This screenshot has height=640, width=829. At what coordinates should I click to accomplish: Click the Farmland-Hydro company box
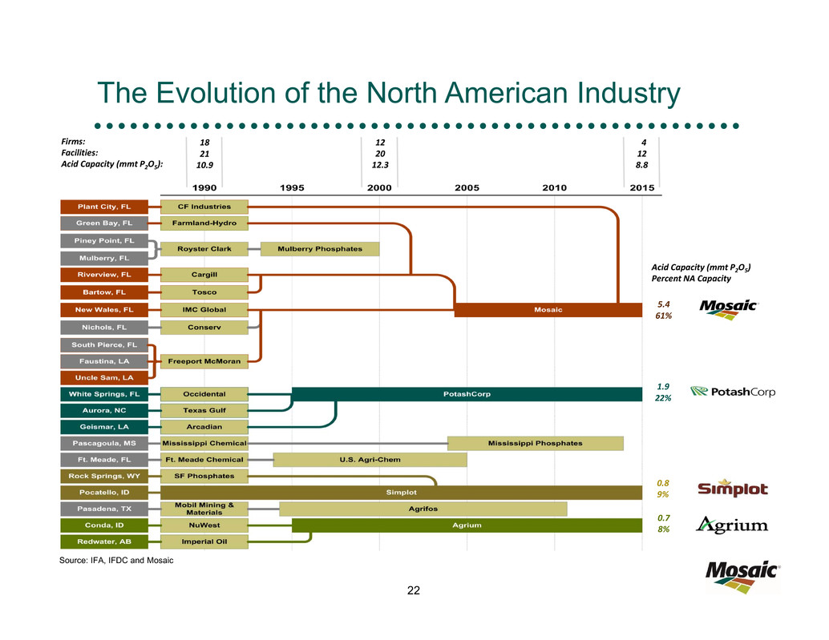click(204, 223)
